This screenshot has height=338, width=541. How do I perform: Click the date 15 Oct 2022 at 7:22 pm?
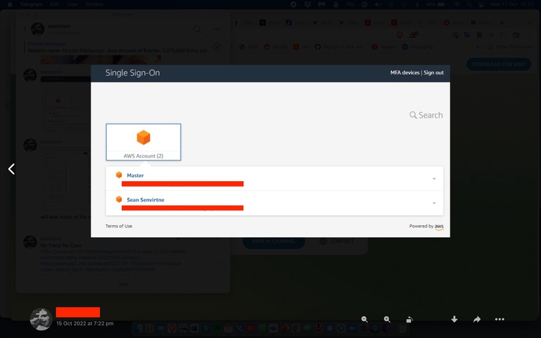pyautogui.click(x=85, y=324)
